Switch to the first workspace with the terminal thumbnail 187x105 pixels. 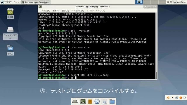point(139,2)
